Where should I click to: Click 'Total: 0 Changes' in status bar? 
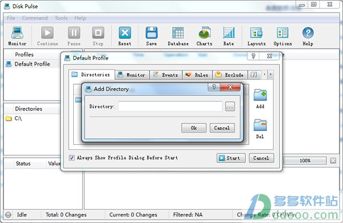pos(66,214)
